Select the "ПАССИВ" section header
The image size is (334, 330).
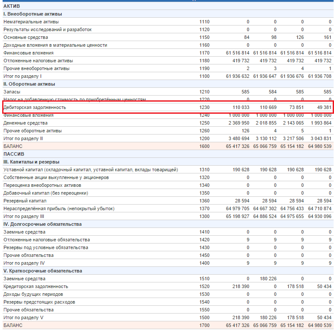[x=13, y=154]
